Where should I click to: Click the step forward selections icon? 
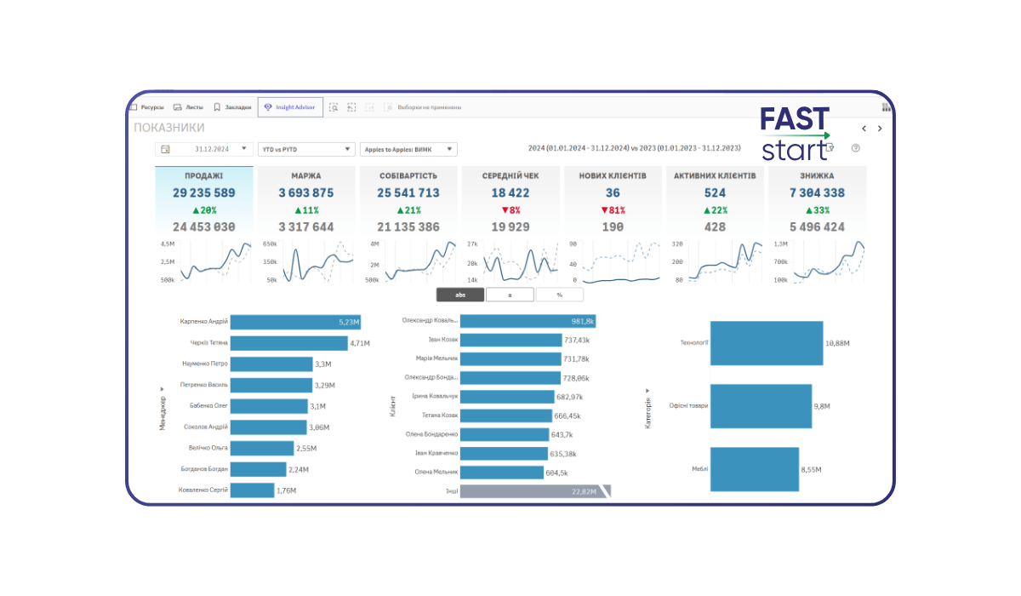(x=370, y=106)
